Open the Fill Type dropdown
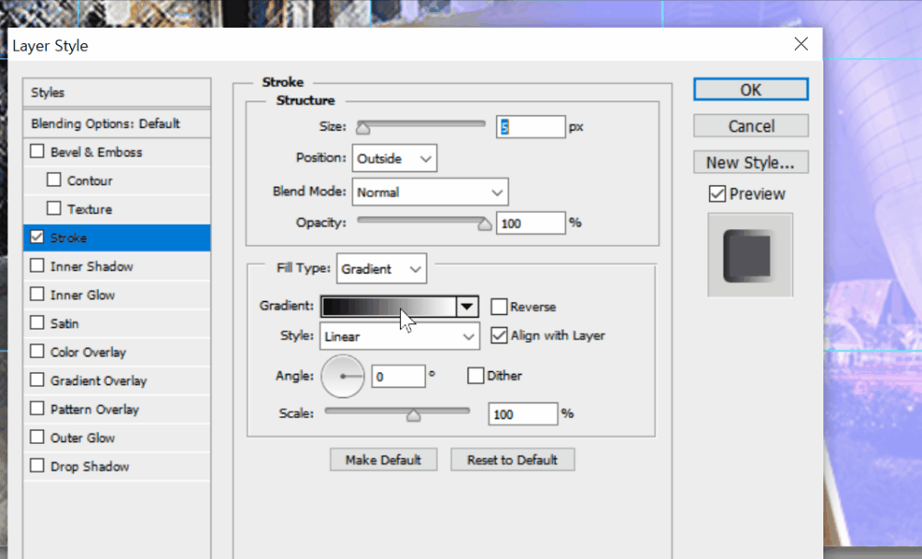This screenshot has height=559, width=922. [382, 268]
